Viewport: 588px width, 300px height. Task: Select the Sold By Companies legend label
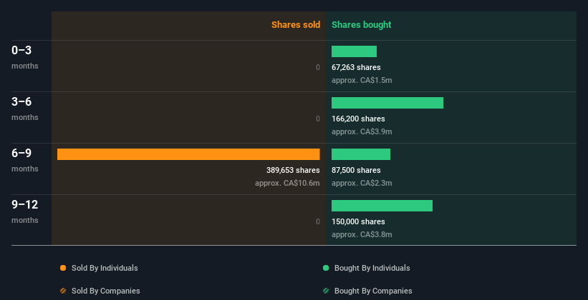[x=106, y=291]
